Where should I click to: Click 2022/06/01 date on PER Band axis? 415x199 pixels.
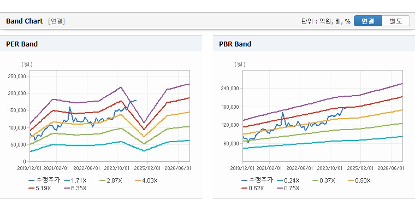click(x=86, y=168)
